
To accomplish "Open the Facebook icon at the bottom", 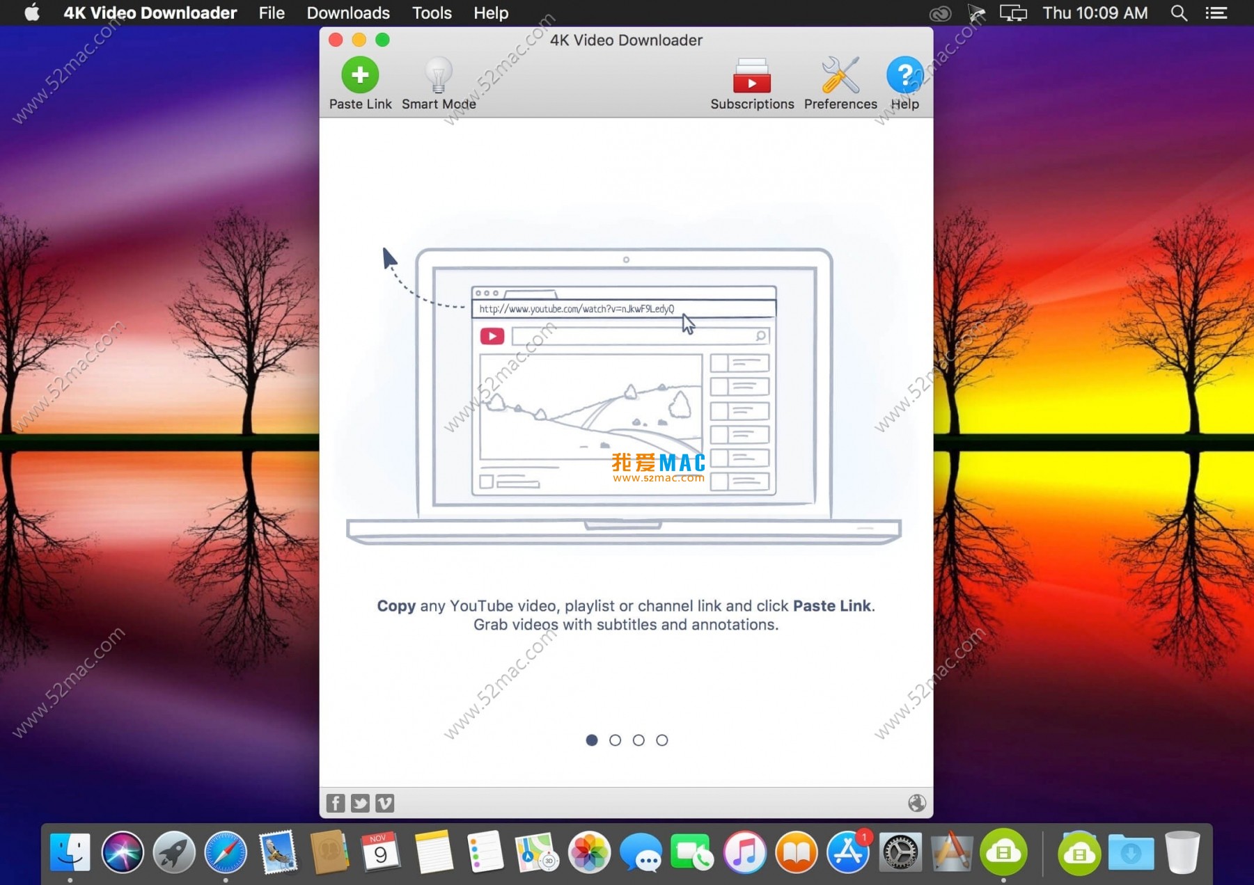I will point(335,802).
